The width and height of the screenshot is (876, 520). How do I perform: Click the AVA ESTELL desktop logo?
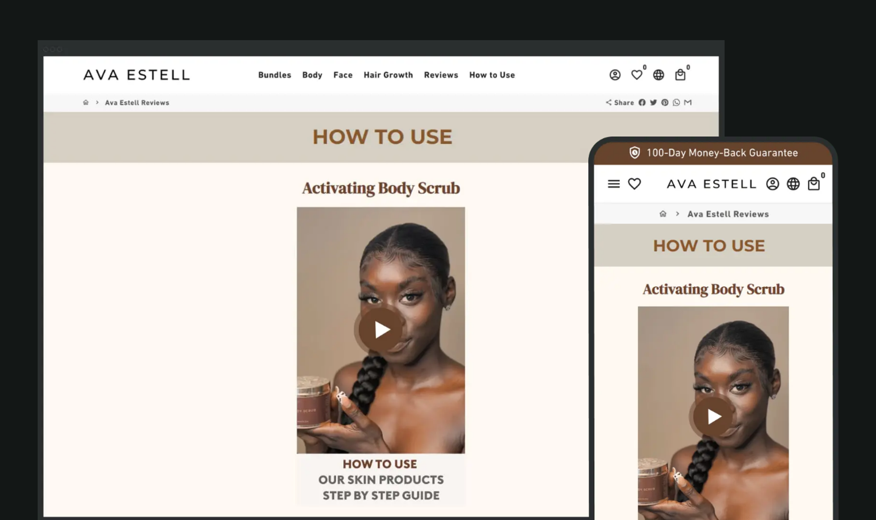click(137, 75)
